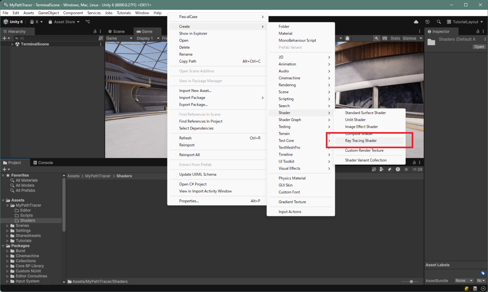This screenshot has height=292, width=488.
Task: Click the Unity 6 logo in the toolbar
Action: pos(5,22)
